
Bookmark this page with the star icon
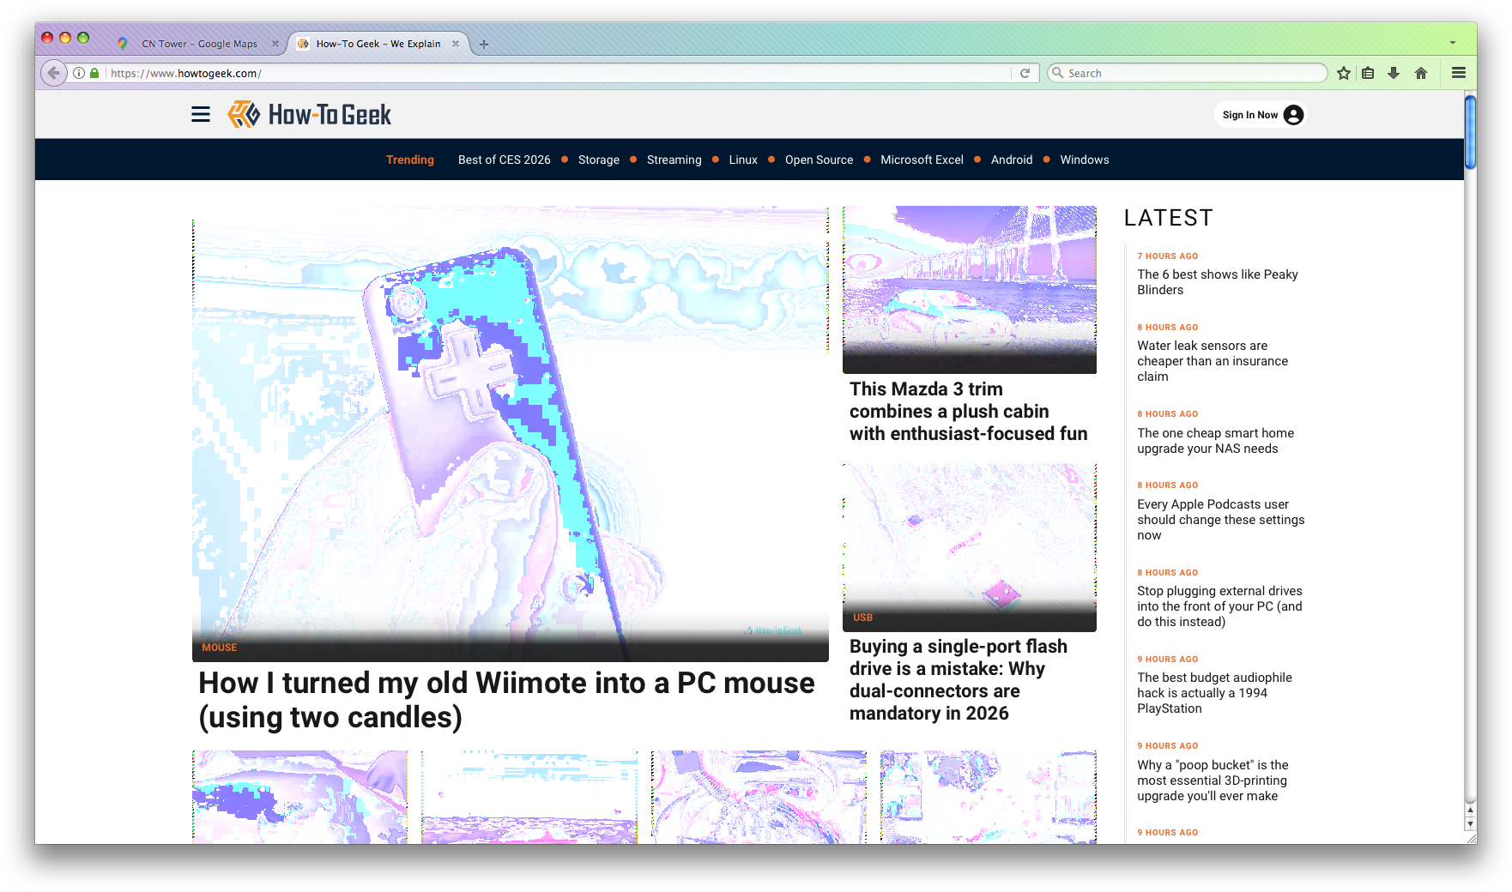click(x=1344, y=73)
